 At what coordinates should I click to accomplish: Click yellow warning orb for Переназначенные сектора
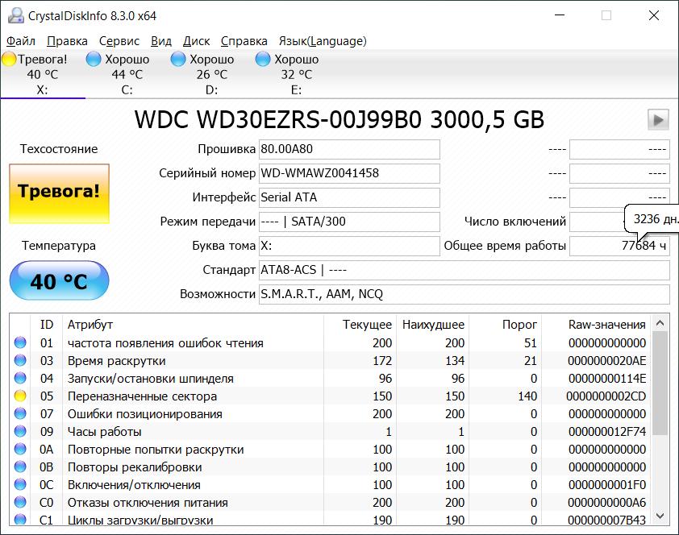point(20,396)
